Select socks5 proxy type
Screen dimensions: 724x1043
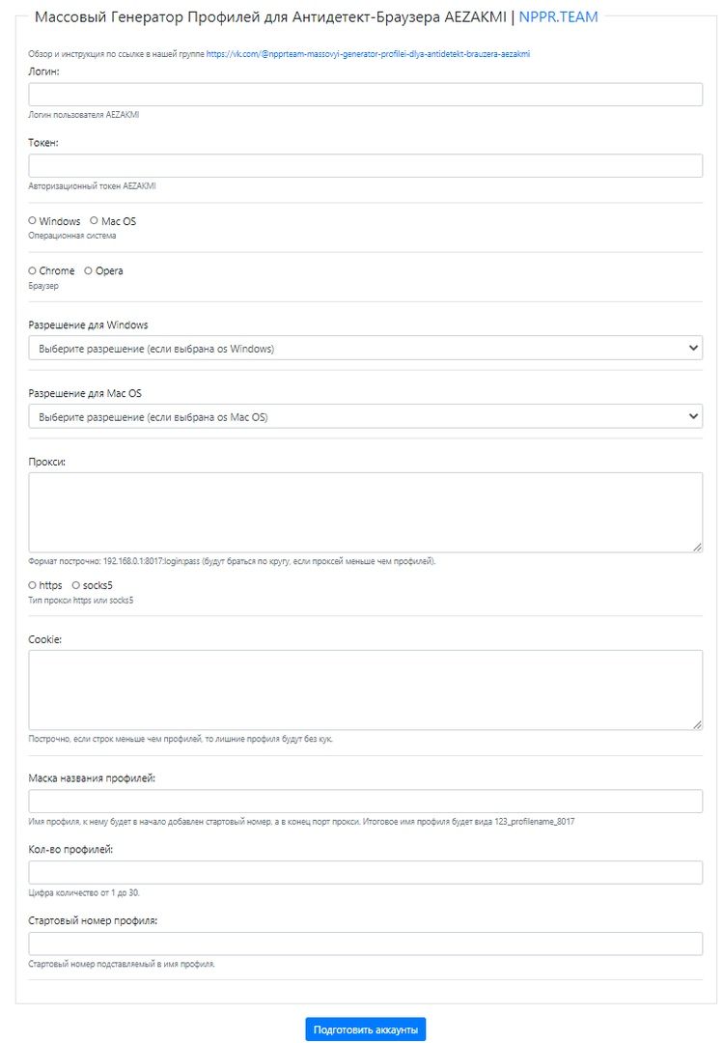pos(76,585)
